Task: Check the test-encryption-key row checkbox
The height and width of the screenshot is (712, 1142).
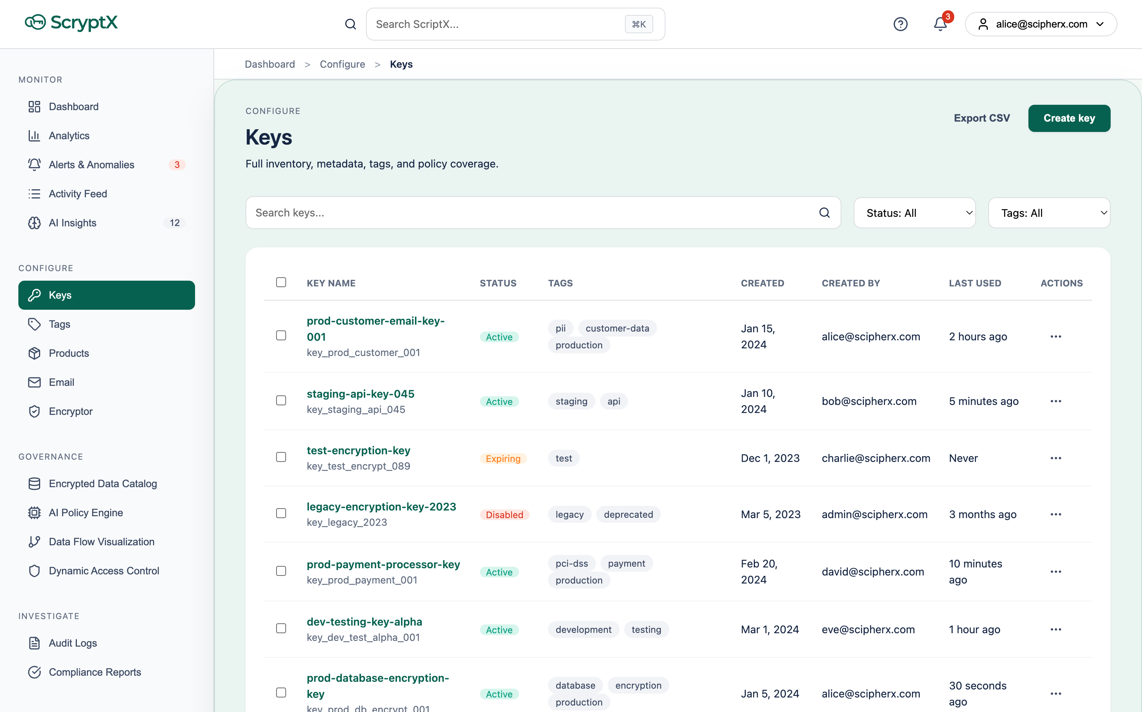Action: pos(281,457)
